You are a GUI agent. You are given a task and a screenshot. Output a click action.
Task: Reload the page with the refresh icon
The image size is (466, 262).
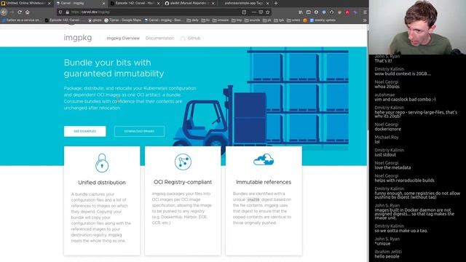20,12
